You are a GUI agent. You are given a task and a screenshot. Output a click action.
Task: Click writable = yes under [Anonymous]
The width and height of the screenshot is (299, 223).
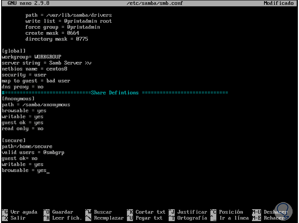pos(22,117)
